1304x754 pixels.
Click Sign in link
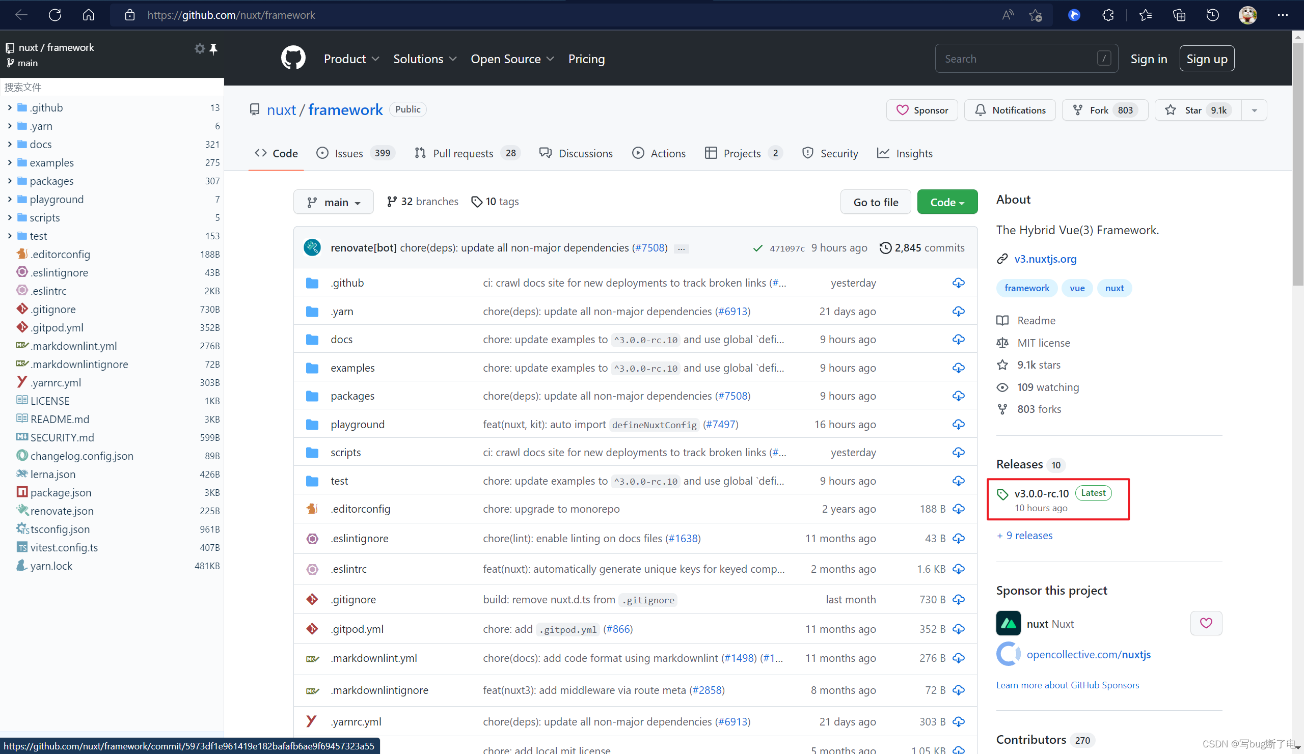pos(1148,59)
